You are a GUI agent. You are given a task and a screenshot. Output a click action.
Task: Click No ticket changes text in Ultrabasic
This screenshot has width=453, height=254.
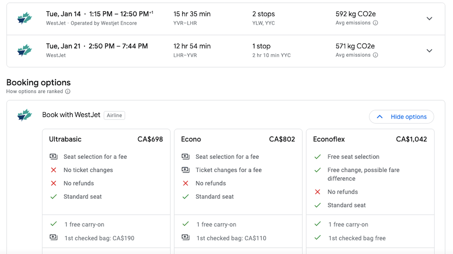[88, 170]
